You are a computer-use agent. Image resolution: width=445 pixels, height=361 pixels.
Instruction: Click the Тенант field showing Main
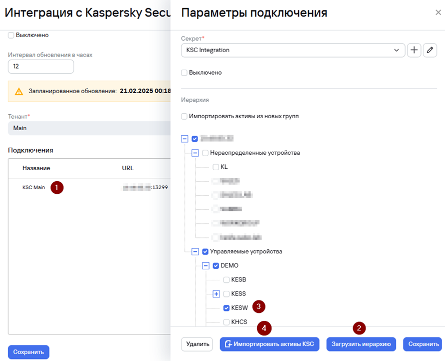tap(89, 128)
